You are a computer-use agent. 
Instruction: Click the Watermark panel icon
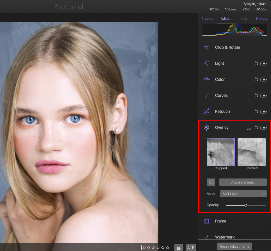(207, 237)
